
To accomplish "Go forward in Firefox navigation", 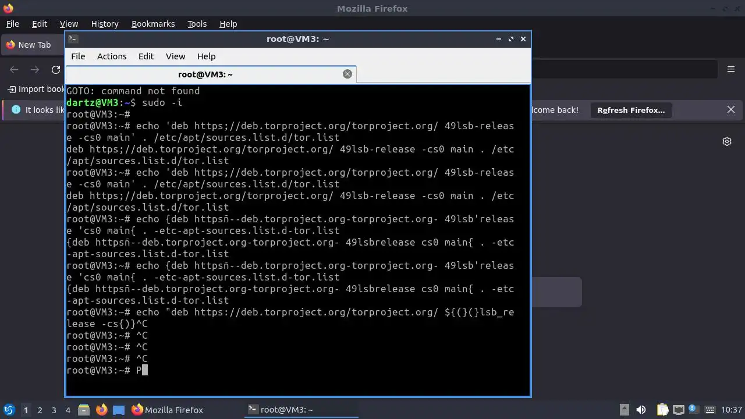I will [x=35, y=69].
